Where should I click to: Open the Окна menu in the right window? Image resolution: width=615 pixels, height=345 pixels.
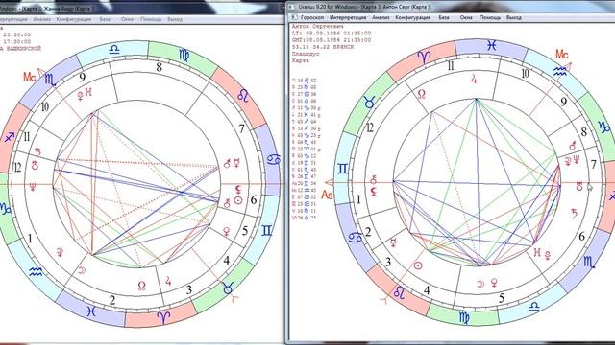(x=466, y=17)
